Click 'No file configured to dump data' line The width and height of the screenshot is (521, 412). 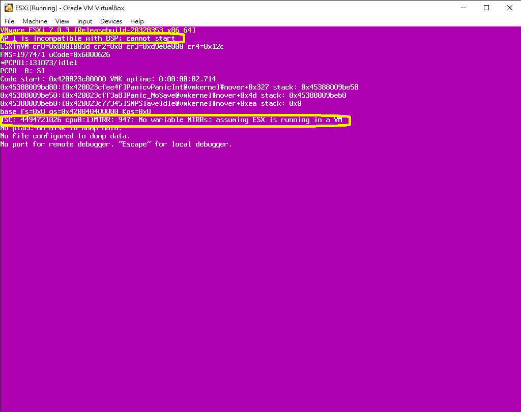coord(66,136)
